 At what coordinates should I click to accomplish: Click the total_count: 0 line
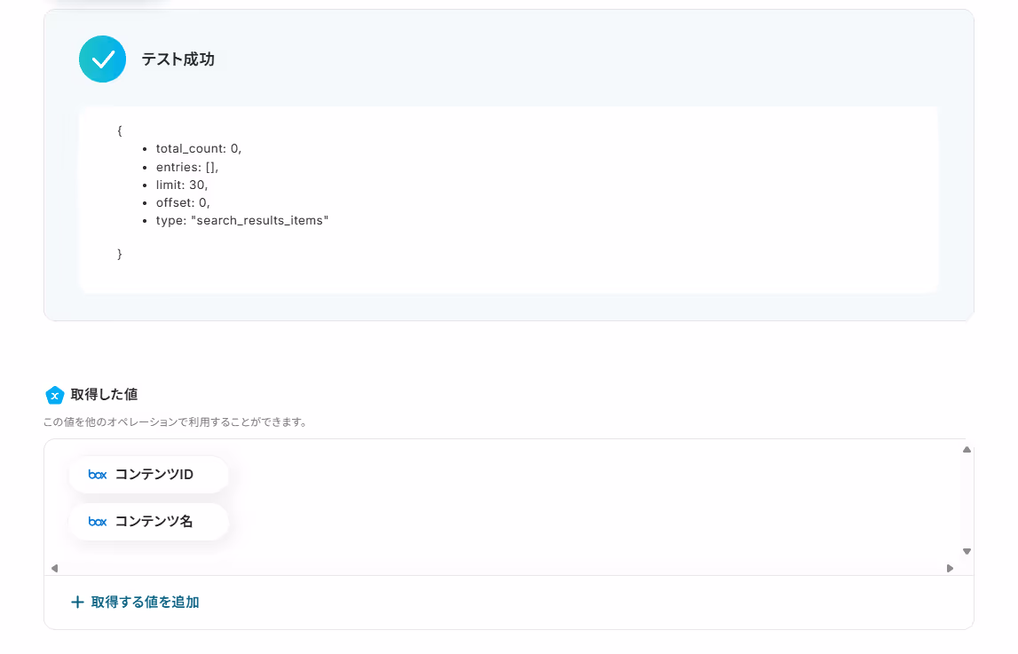pos(199,148)
